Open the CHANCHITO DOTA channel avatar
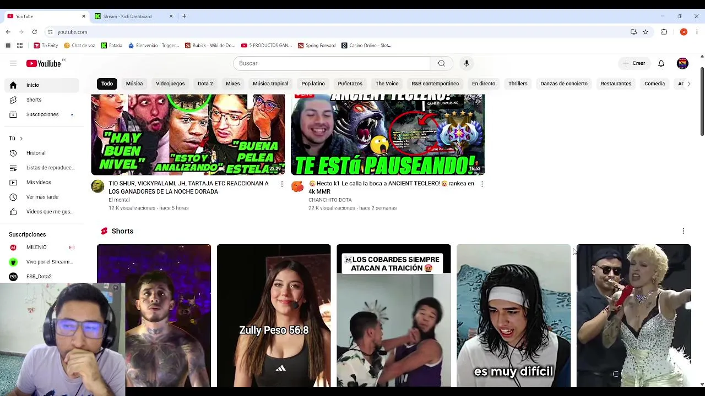Image resolution: width=705 pixels, height=396 pixels. [x=297, y=186]
